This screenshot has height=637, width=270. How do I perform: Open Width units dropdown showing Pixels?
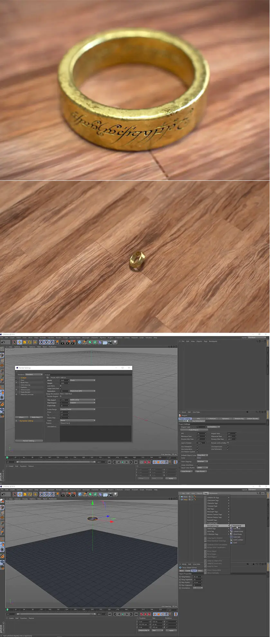82,380
